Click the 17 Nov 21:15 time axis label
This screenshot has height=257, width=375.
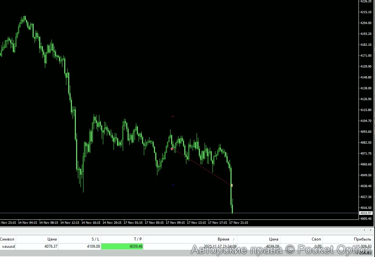point(238,223)
